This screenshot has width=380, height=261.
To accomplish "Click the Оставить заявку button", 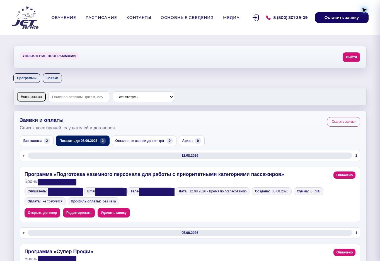I will (x=342, y=18).
